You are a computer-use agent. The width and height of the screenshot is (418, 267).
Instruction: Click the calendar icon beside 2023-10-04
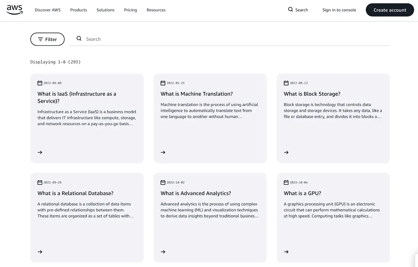(x=286, y=182)
